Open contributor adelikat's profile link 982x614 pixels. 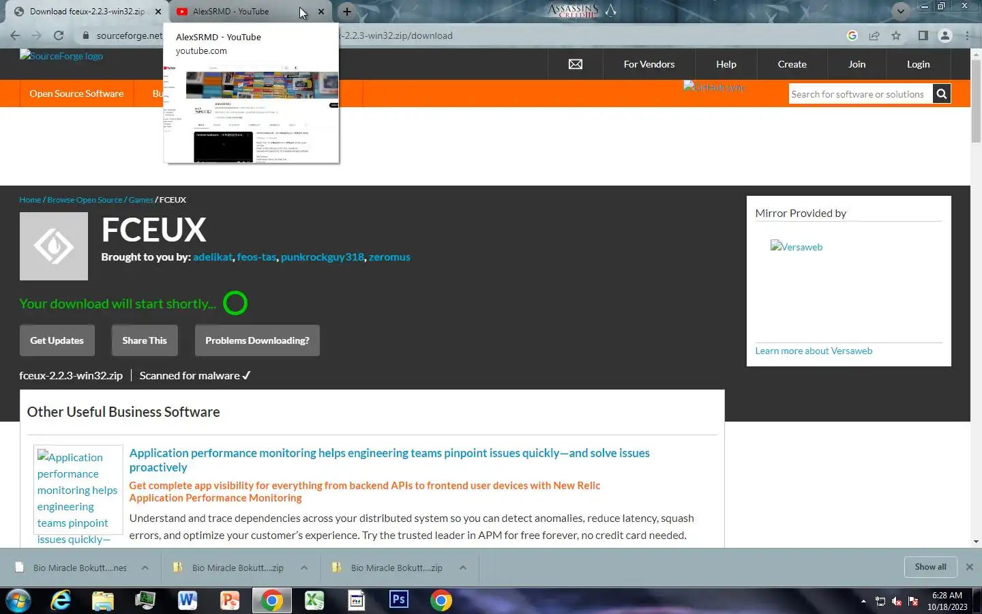tap(213, 257)
